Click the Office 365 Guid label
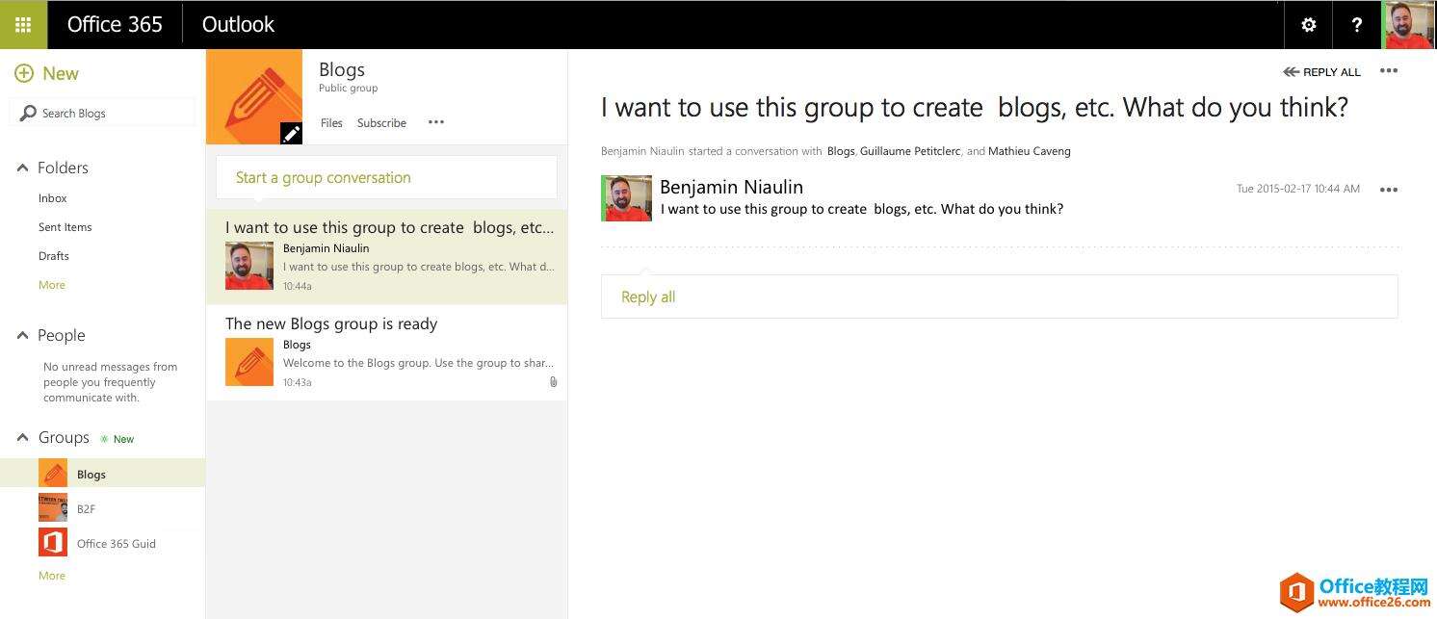Viewport: 1437px width, 619px height. [117, 544]
